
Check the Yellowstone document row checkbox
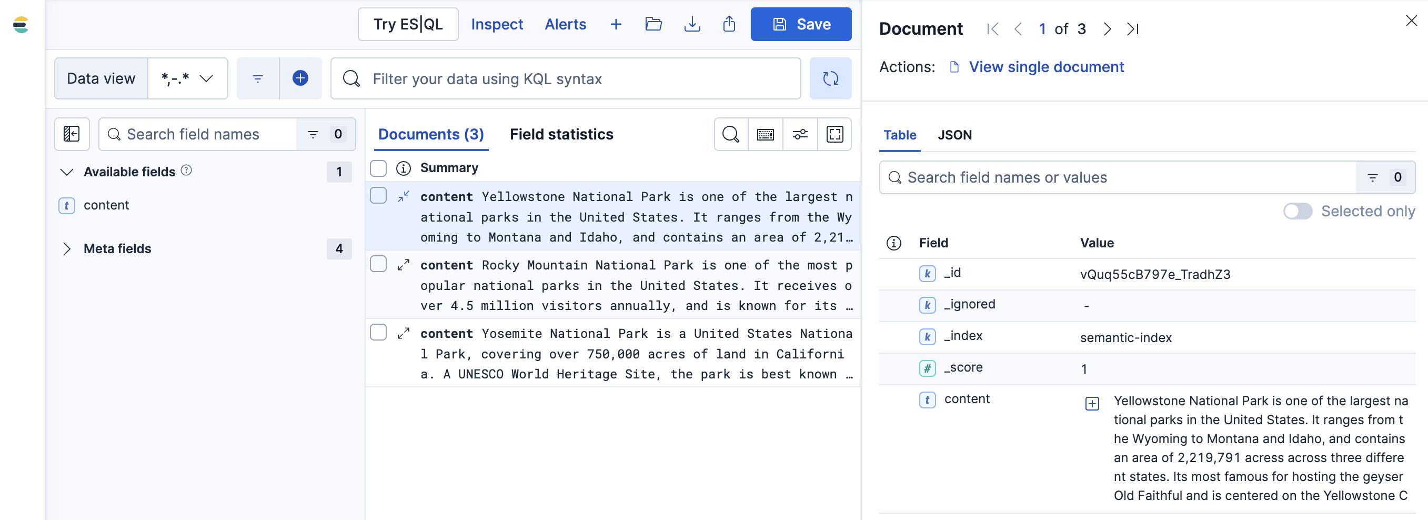(x=378, y=196)
